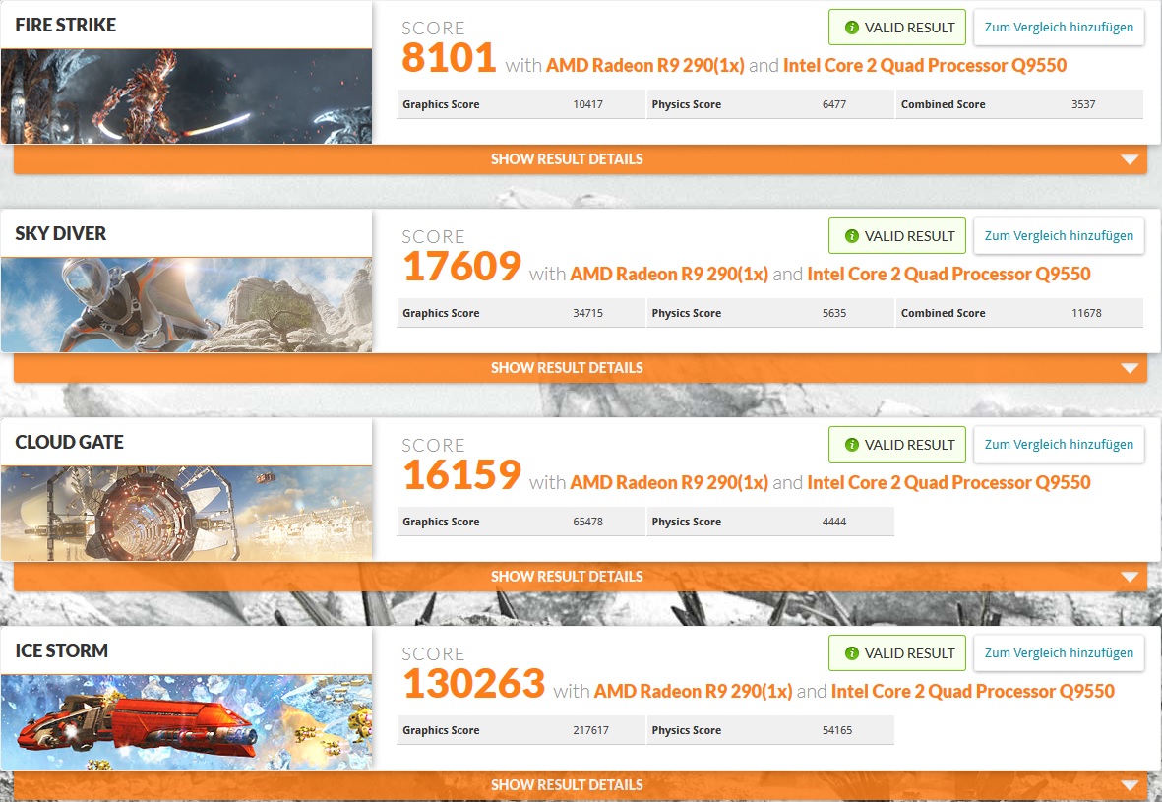Click Valid Result badge of Ice Storm

point(896,653)
